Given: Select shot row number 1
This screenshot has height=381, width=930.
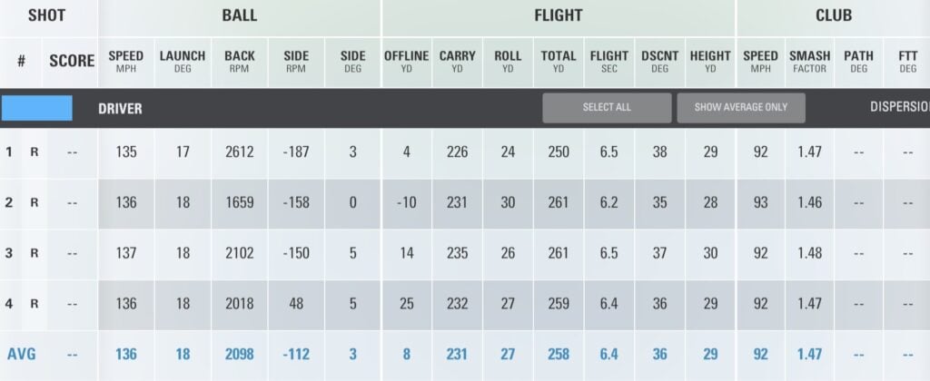Looking at the screenshot, I should pyautogui.click(x=9, y=152).
